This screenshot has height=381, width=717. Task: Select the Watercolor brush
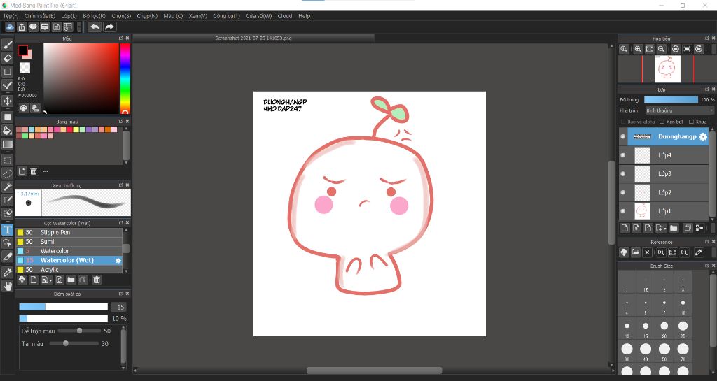pos(69,251)
